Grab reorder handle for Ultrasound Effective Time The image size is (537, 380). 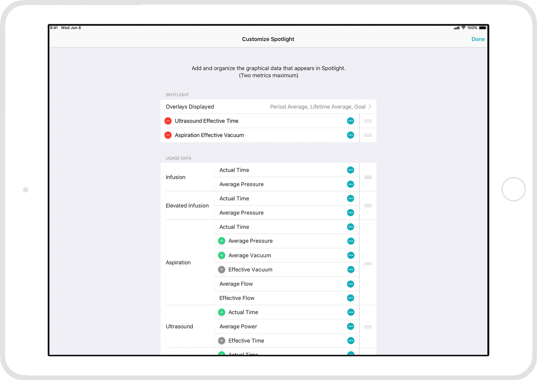tap(368, 121)
